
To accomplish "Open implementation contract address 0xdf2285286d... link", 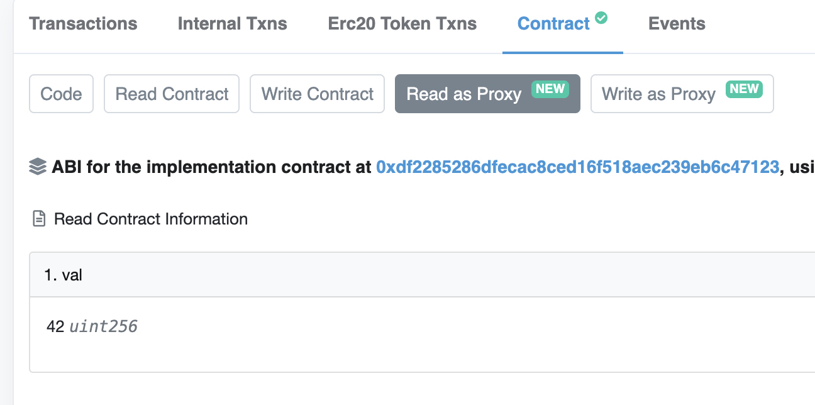I will pos(578,167).
